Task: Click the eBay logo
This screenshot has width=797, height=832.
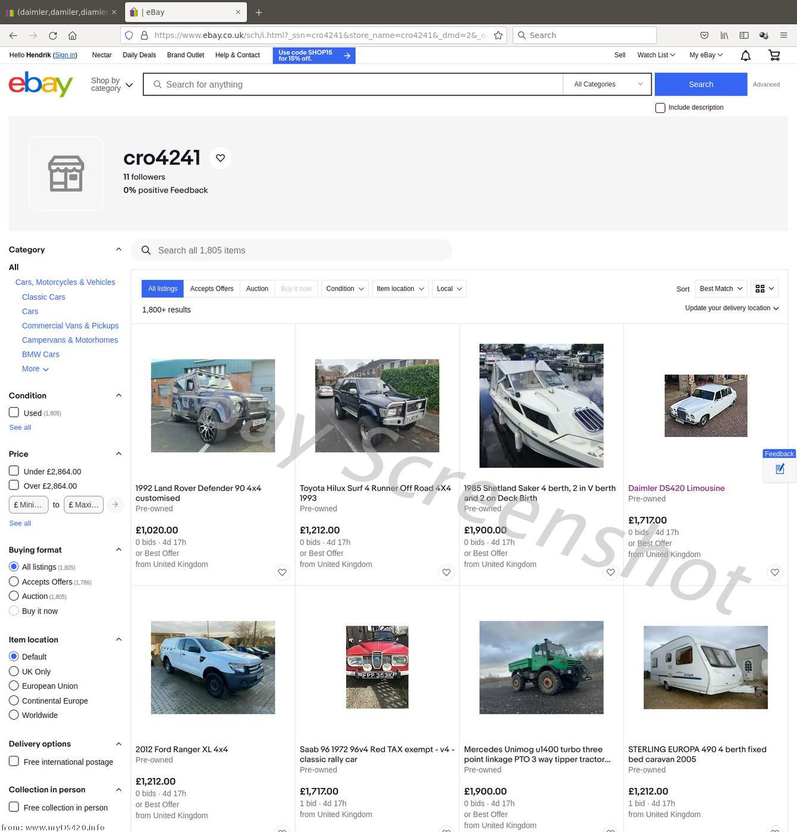Action: (40, 84)
